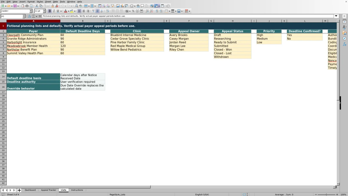Open the Format menu

pyautogui.click(x=31, y=2)
